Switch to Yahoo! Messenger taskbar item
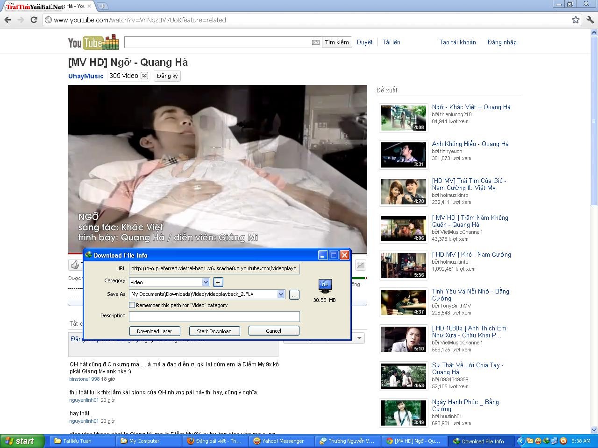The image size is (598, 448). tap(279, 441)
